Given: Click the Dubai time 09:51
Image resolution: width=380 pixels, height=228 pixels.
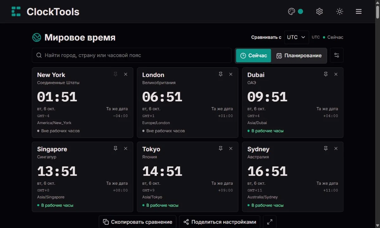Looking at the screenshot, I should [x=268, y=97].
